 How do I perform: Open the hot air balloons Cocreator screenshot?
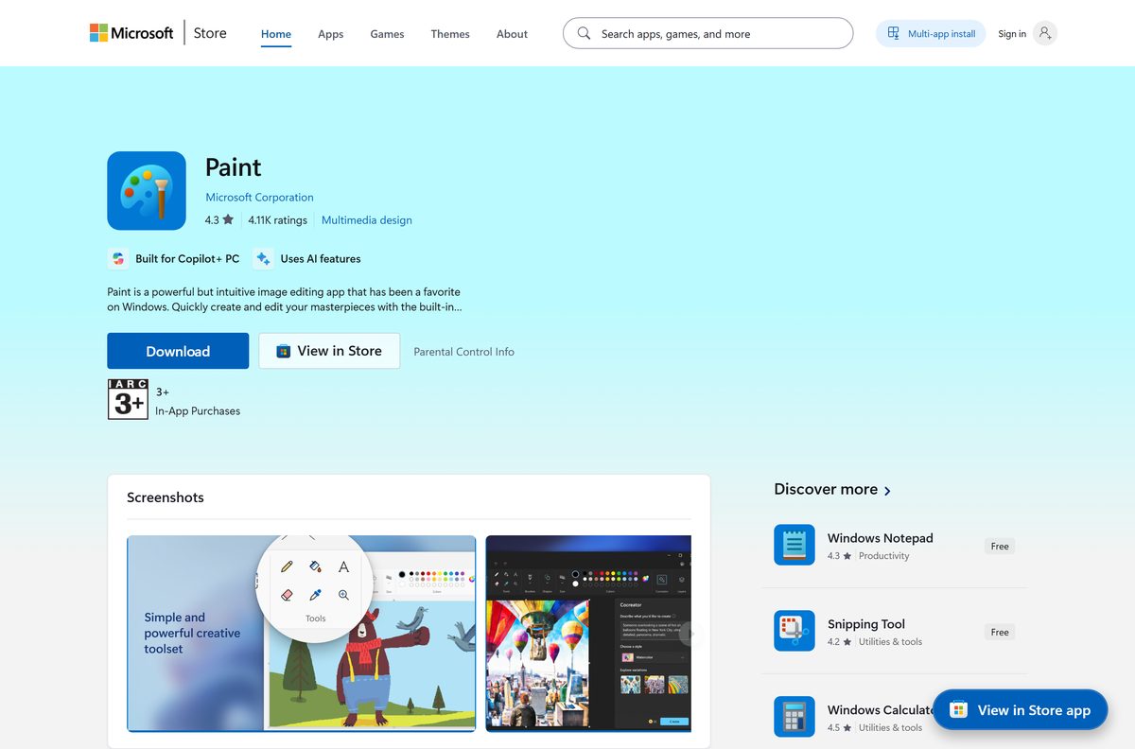point(588,634)
